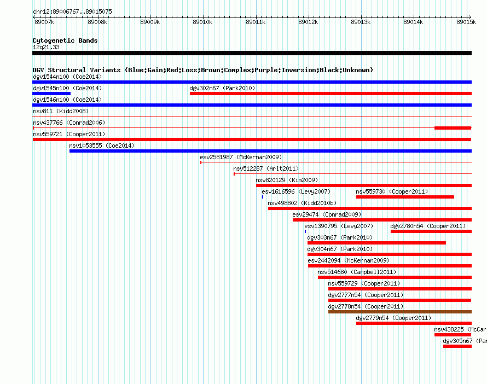Click the red dgv2779n54 bar
Image resolution: width=487 pixels, height=384 pixels.
point(414,323)
